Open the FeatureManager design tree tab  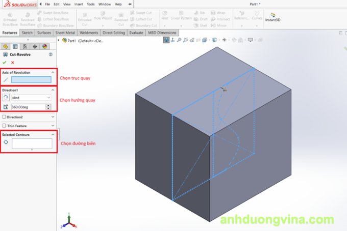pyautogui.click(x=6, y=46)
